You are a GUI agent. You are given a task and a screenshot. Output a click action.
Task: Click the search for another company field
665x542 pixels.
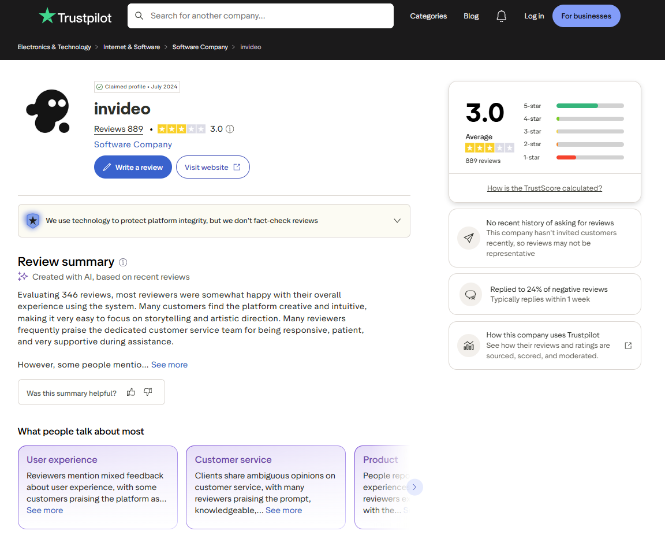(260, 16)
